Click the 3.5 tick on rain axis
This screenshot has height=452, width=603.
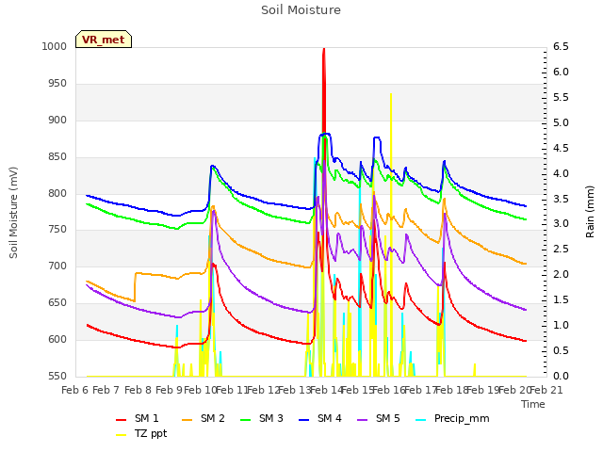pos(561,199)
